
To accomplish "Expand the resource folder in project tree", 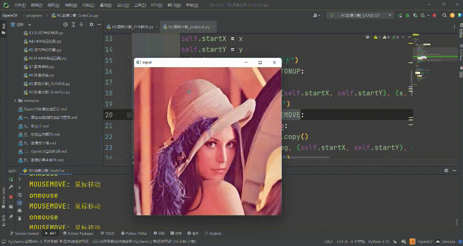I will tap(15, 100).
